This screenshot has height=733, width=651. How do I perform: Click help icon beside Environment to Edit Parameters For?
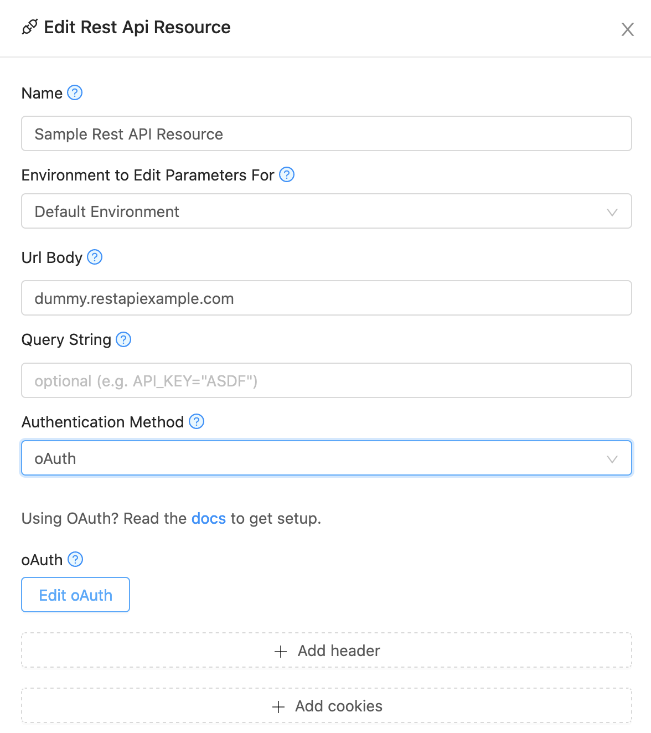coord(287,174)
